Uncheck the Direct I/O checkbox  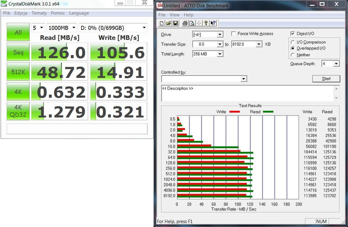click(293, 33)
